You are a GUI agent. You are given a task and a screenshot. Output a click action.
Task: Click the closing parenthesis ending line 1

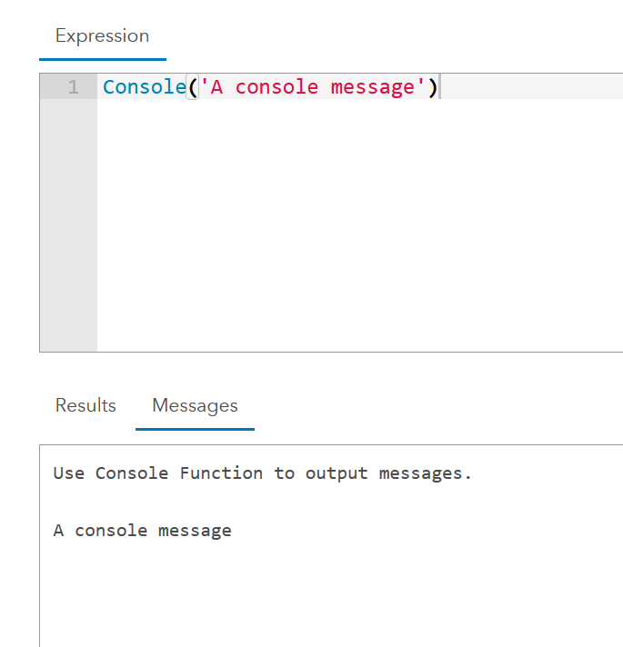pos(434,87)
